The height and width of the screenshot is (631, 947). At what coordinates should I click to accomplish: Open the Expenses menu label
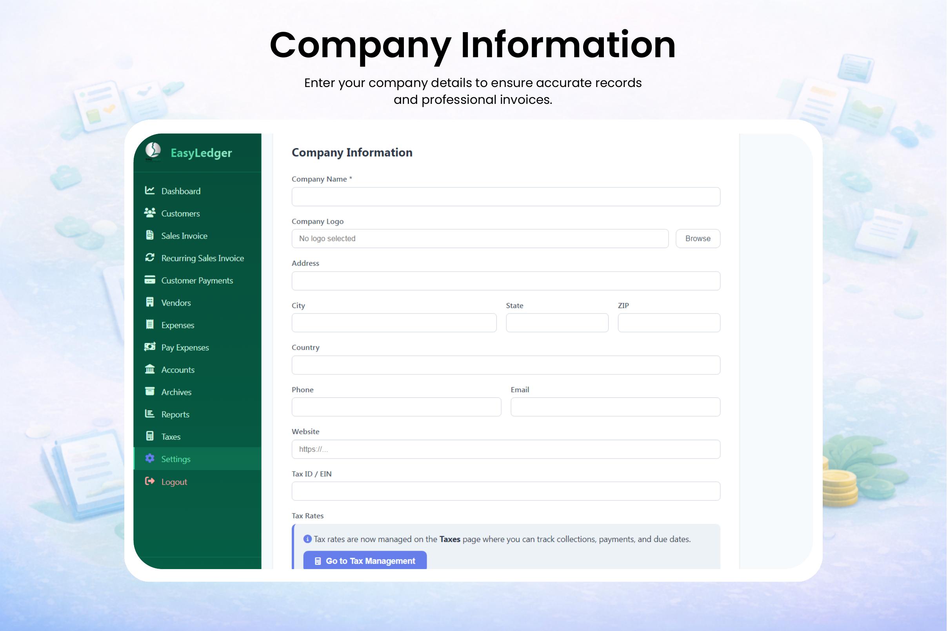pyautogui.click(x=178, y=325)
